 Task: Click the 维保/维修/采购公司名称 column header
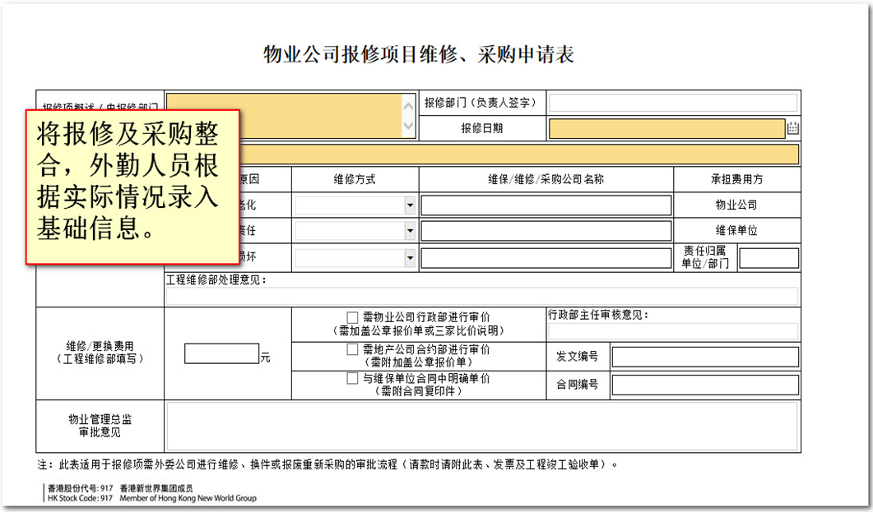546,179
